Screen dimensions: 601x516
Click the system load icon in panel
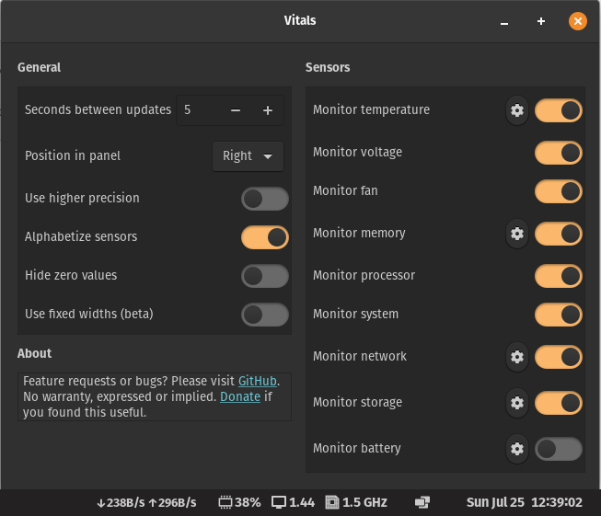point(280,502)
